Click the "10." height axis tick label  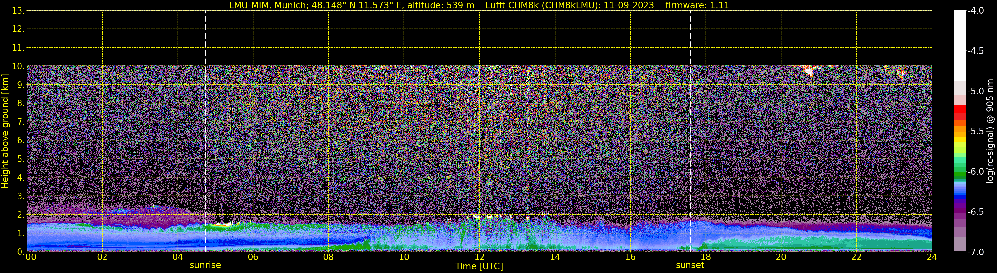pos(18,66)
